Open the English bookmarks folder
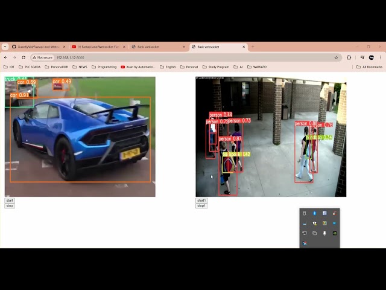This screenshot has height=290, width=386. tap(168, 67)
